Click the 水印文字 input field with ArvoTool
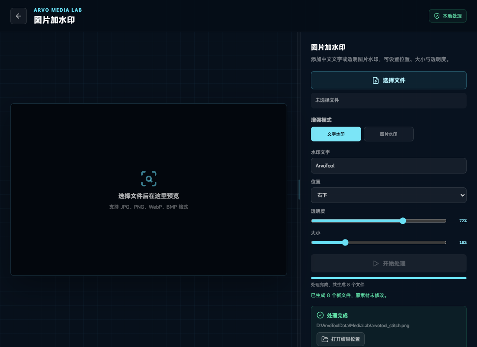 coord(389,166)
